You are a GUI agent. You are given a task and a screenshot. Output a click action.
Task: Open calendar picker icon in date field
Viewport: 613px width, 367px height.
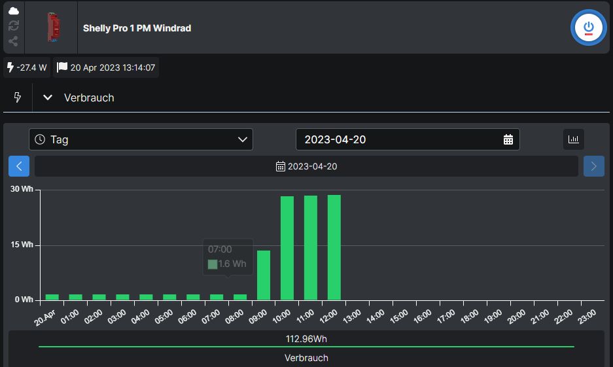(508, 139)
